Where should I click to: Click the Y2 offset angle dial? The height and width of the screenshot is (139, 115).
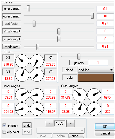click(x=37, y=75)
